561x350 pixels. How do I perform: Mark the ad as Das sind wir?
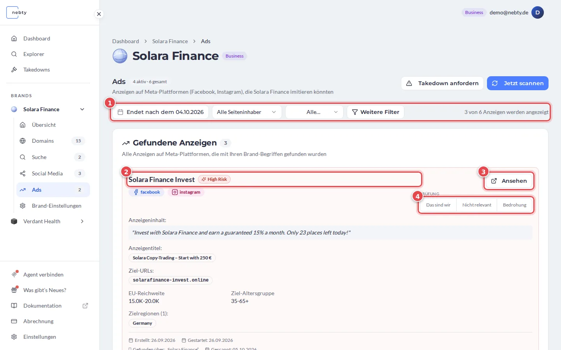(x=438, y=205)
